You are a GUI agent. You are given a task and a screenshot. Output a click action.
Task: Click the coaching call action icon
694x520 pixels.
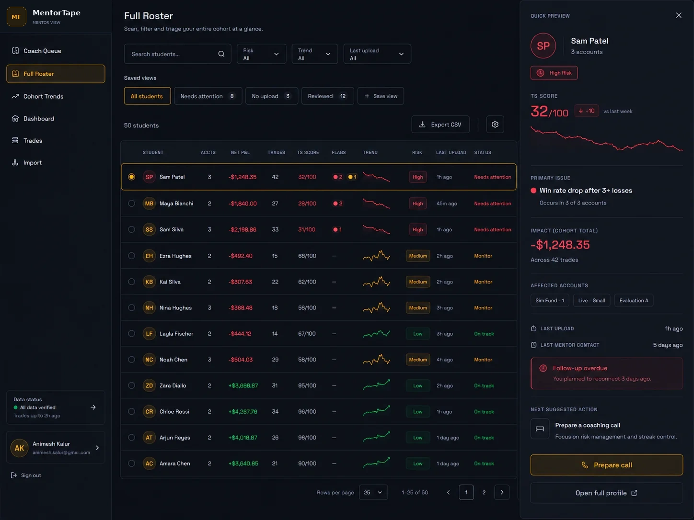[540, 429]
